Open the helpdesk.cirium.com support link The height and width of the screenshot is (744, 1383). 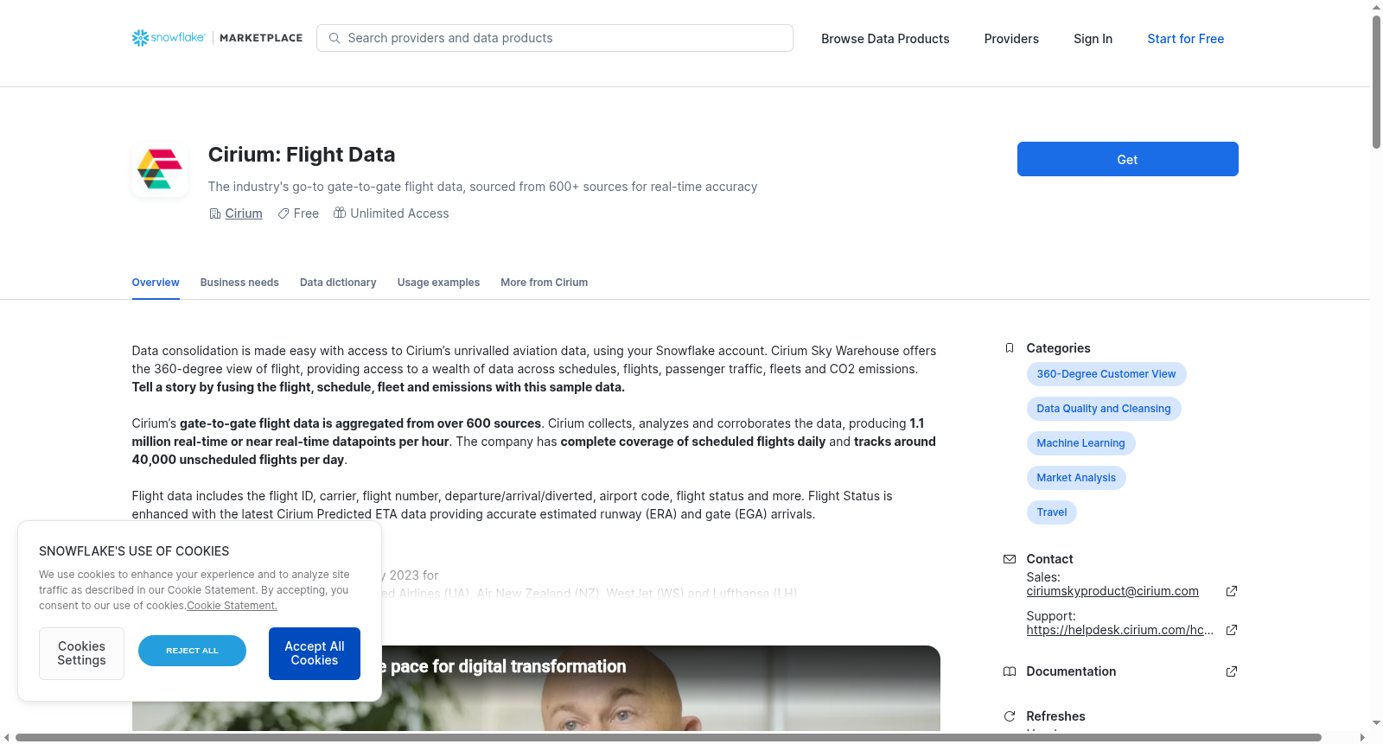tap(1120, 630)
